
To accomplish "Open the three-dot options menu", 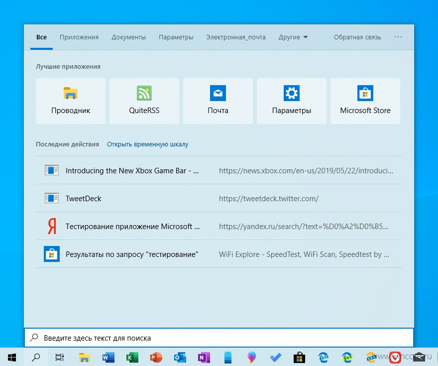I will pyautogui.click(x=398, y=37).
